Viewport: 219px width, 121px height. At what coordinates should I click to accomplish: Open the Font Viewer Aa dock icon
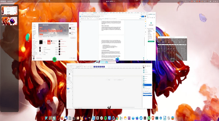point(121,118)
